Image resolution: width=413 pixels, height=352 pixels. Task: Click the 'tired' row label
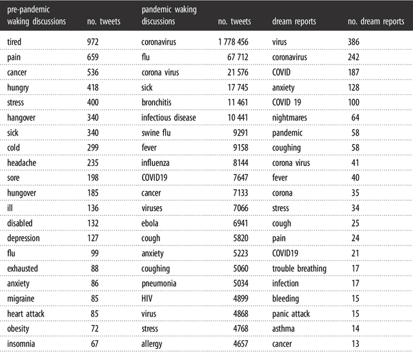[16, 41]
